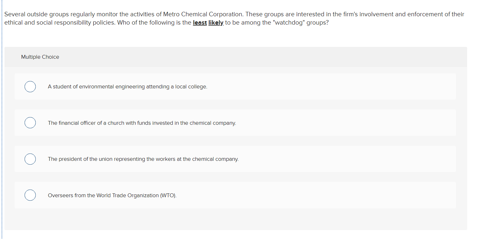Viewport: 478px width, 239px height.
Task: Pick the union president answer choice
Action: 143,159
